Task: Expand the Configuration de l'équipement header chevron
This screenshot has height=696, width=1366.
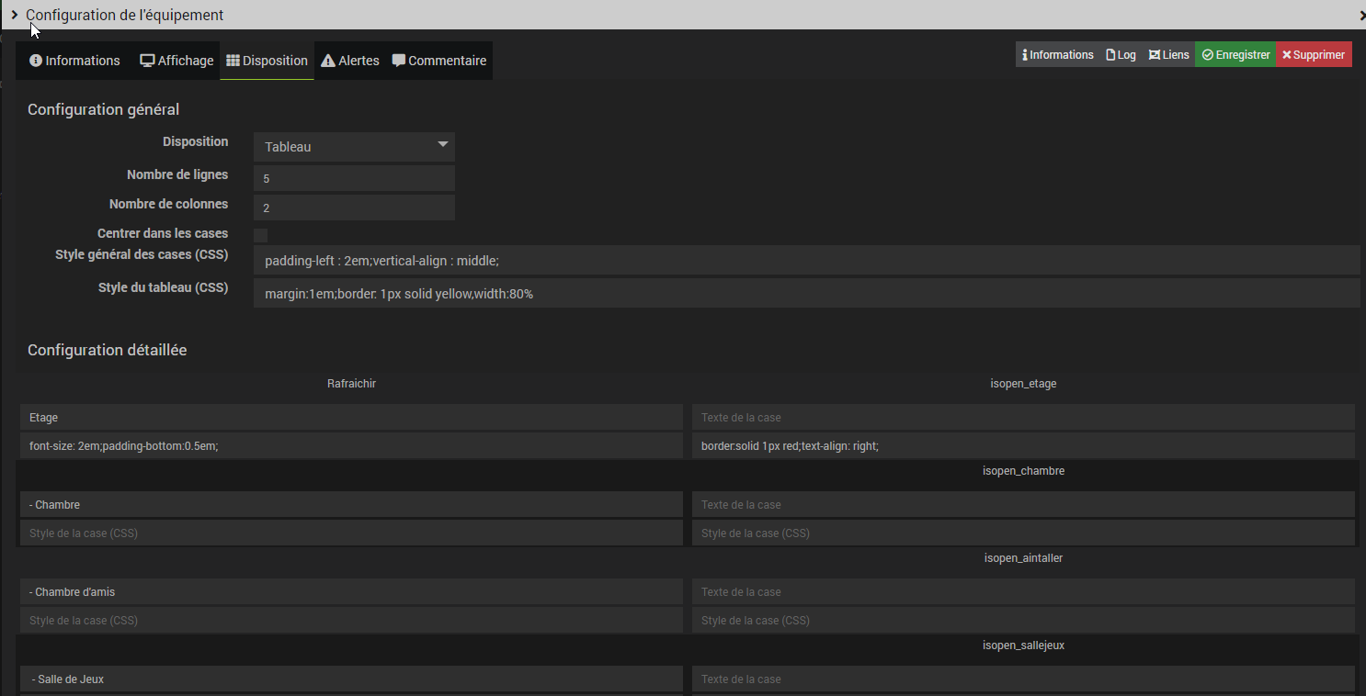Action: click(x=15, y=15)
